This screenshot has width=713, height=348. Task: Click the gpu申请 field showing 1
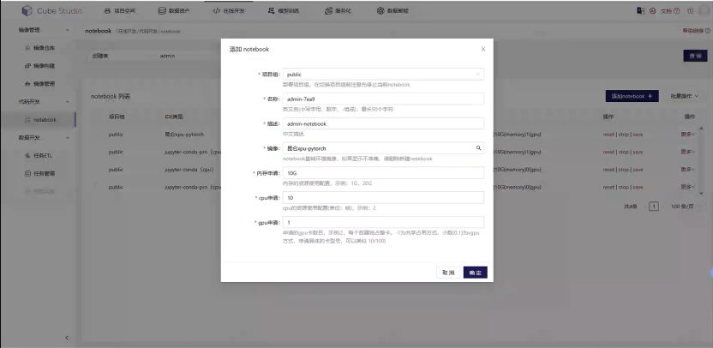(x=383, y=222)
